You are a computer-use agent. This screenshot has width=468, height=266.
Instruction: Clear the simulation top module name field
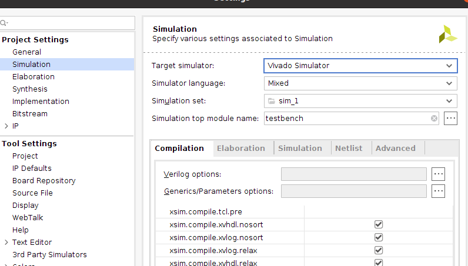coord(434,119)
